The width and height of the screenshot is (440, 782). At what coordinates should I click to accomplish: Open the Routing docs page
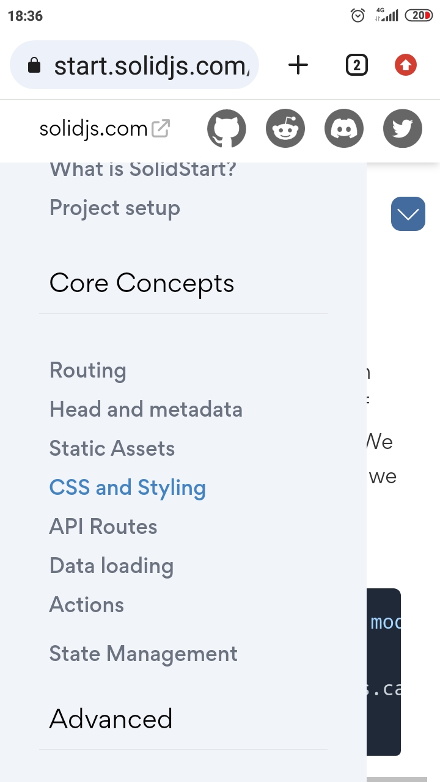[x=87, y=370]
